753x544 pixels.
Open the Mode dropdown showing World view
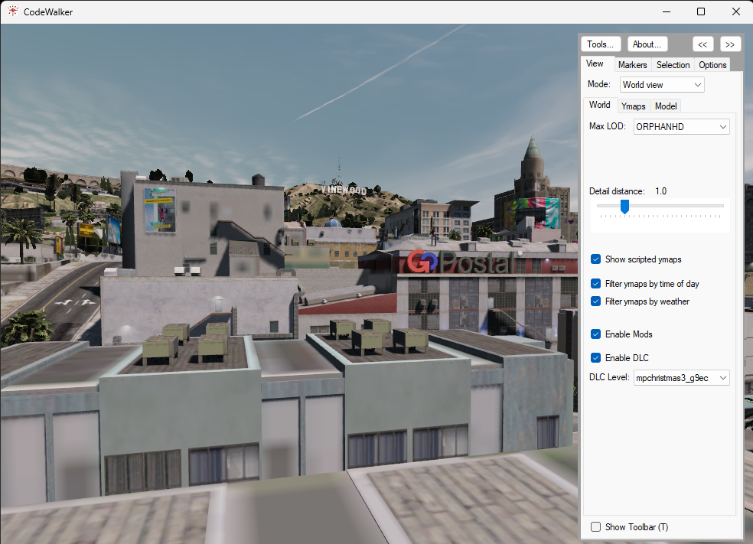662,84
